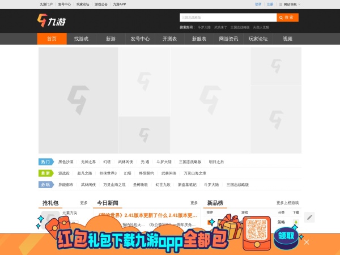This screenshot has width=340, height=255.
Task: Open the 首页 navigation tab
Action: (52, 39)
